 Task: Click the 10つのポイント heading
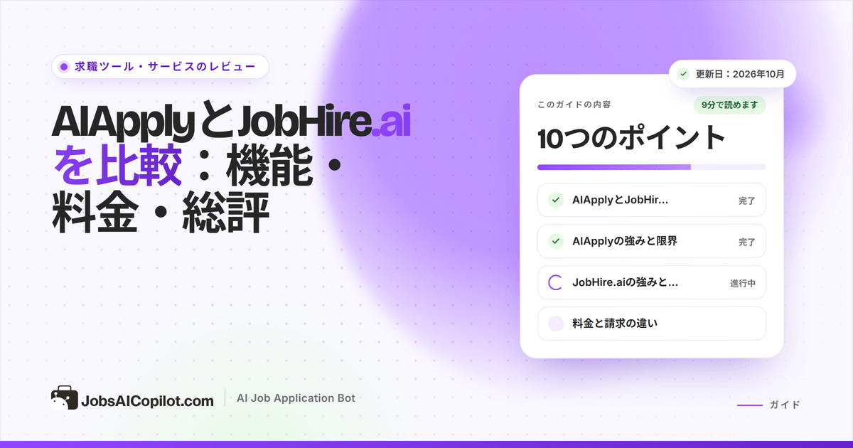click(631, 138)
